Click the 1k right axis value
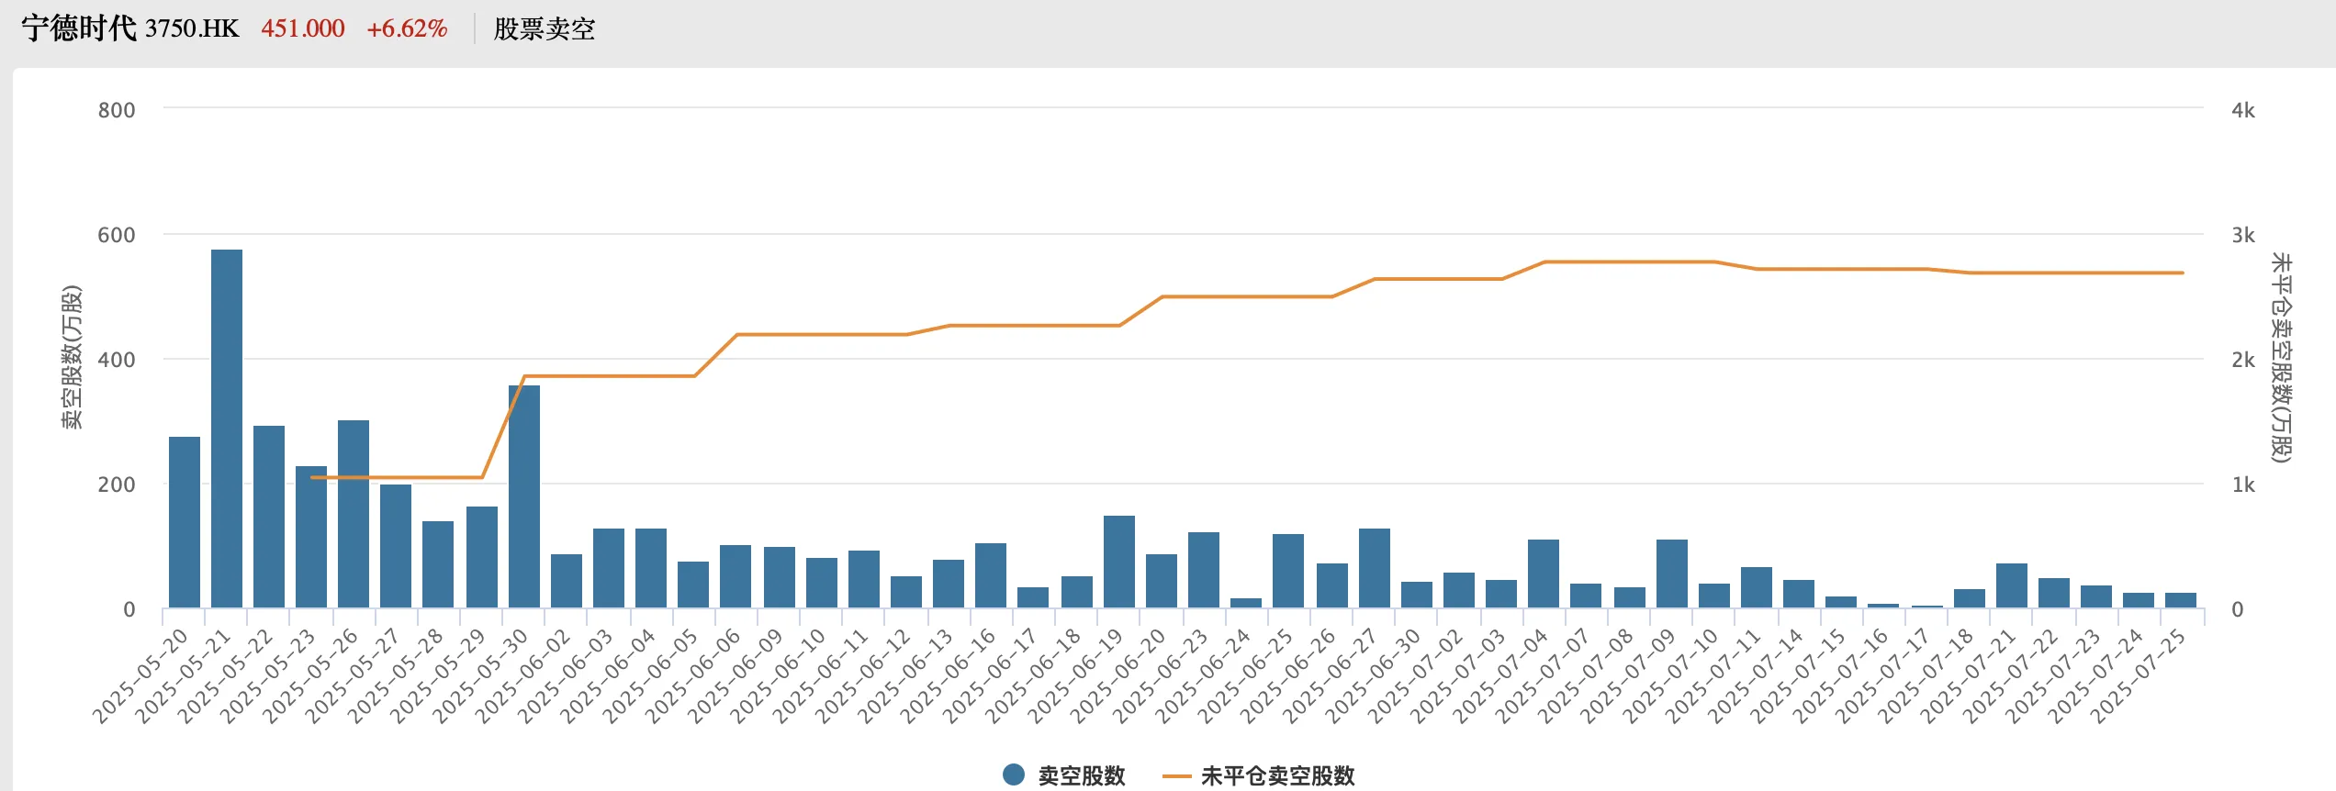Screen dimensions: 2336x791 (2243, 485)
